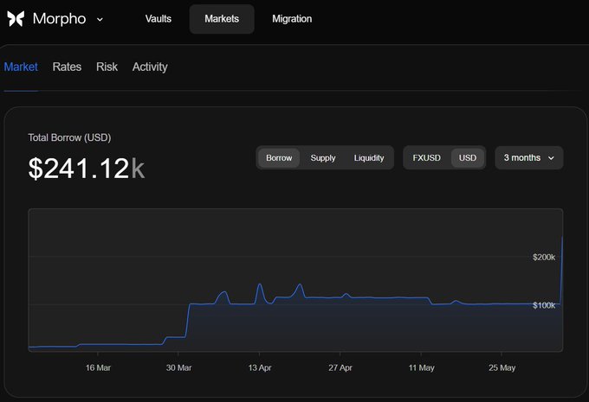The image size is (589, 402).
Task: Expand the Morpho app switcher chevron
Action: 100,20
